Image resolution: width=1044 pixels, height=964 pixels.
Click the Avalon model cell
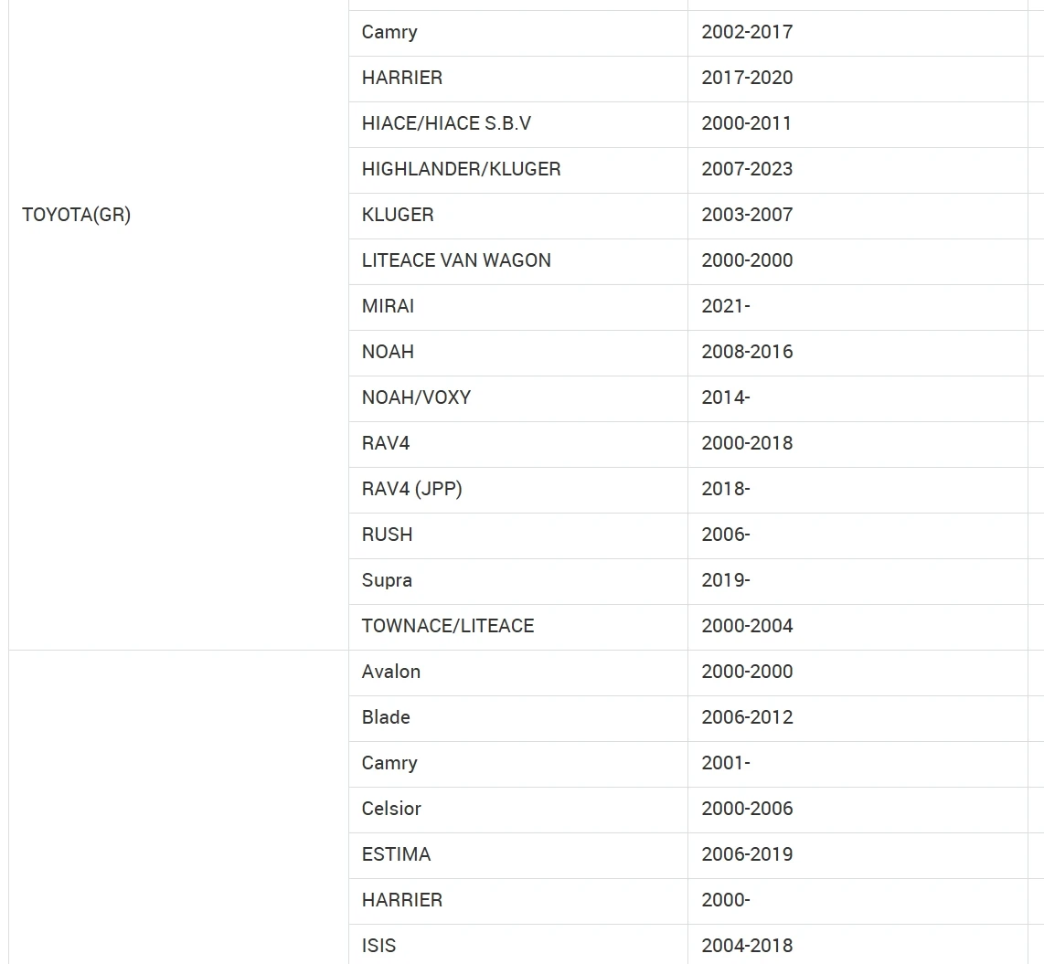390,672
